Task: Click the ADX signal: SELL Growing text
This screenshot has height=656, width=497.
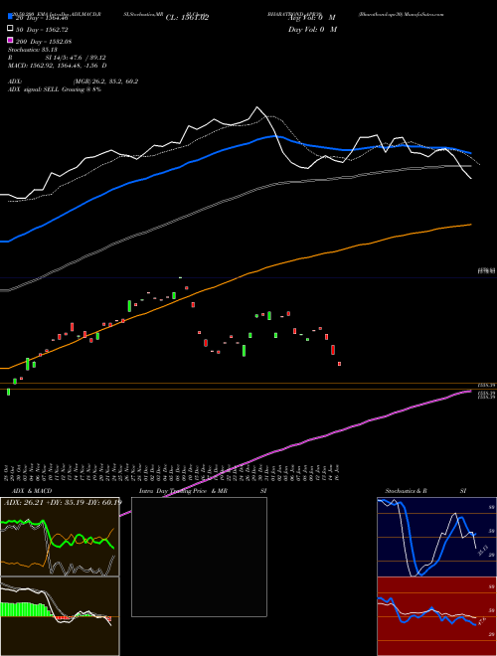Action: click(55, 89)
